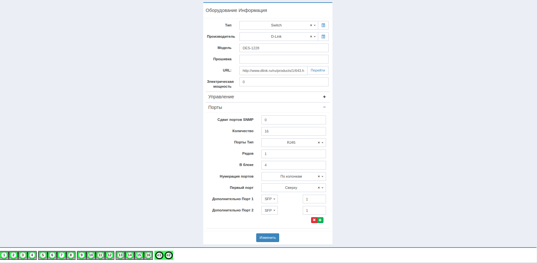The image size is (537, 263).
Task: Click the Перейти button next to URL
Action: click(x=318, y=71)
